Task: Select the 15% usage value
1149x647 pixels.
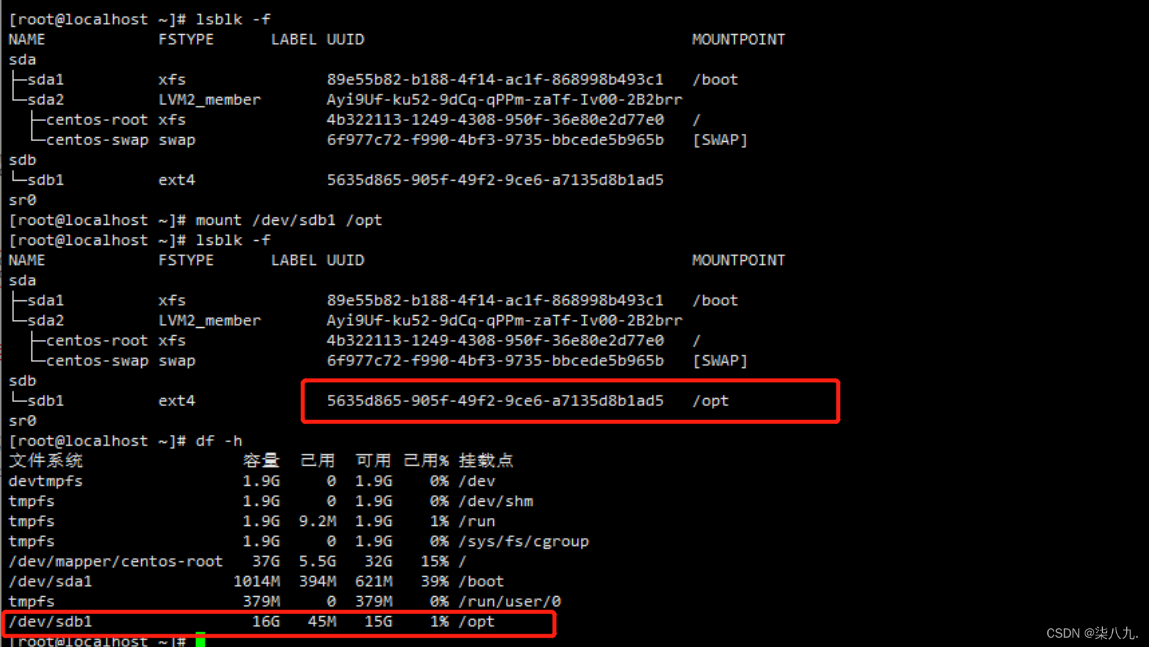Action: [434, 561]
